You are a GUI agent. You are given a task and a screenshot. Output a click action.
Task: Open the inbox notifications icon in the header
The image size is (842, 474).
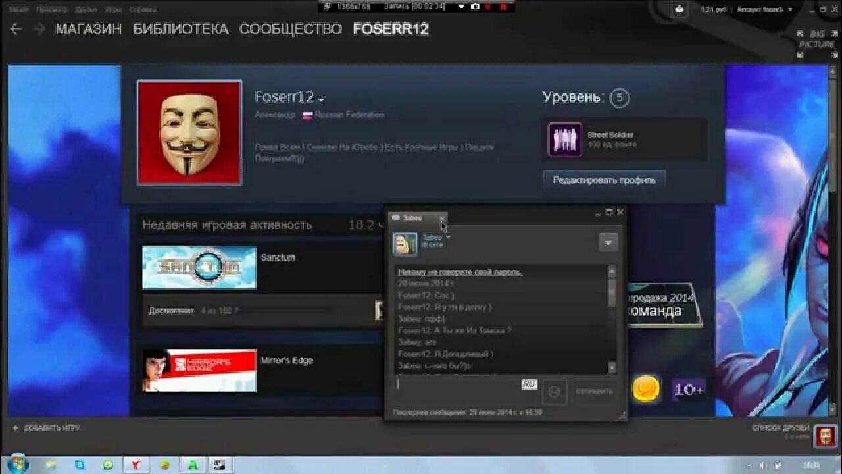click(x=680, y=9)
